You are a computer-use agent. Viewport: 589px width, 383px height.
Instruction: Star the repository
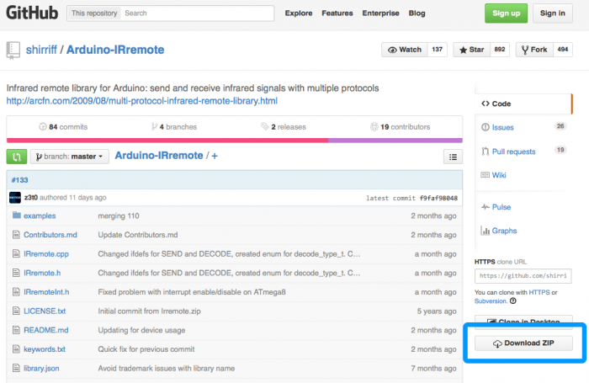point(472,50)
